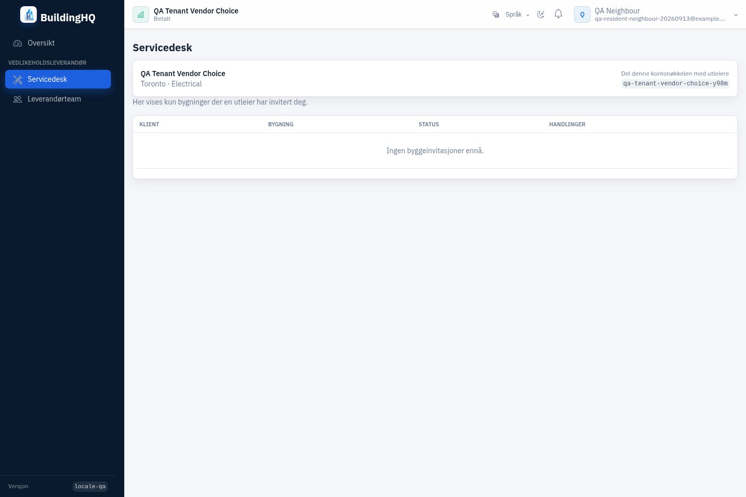Click the Toronto · Electrical subtitle
746x497 pixels.
click(171, 84)
